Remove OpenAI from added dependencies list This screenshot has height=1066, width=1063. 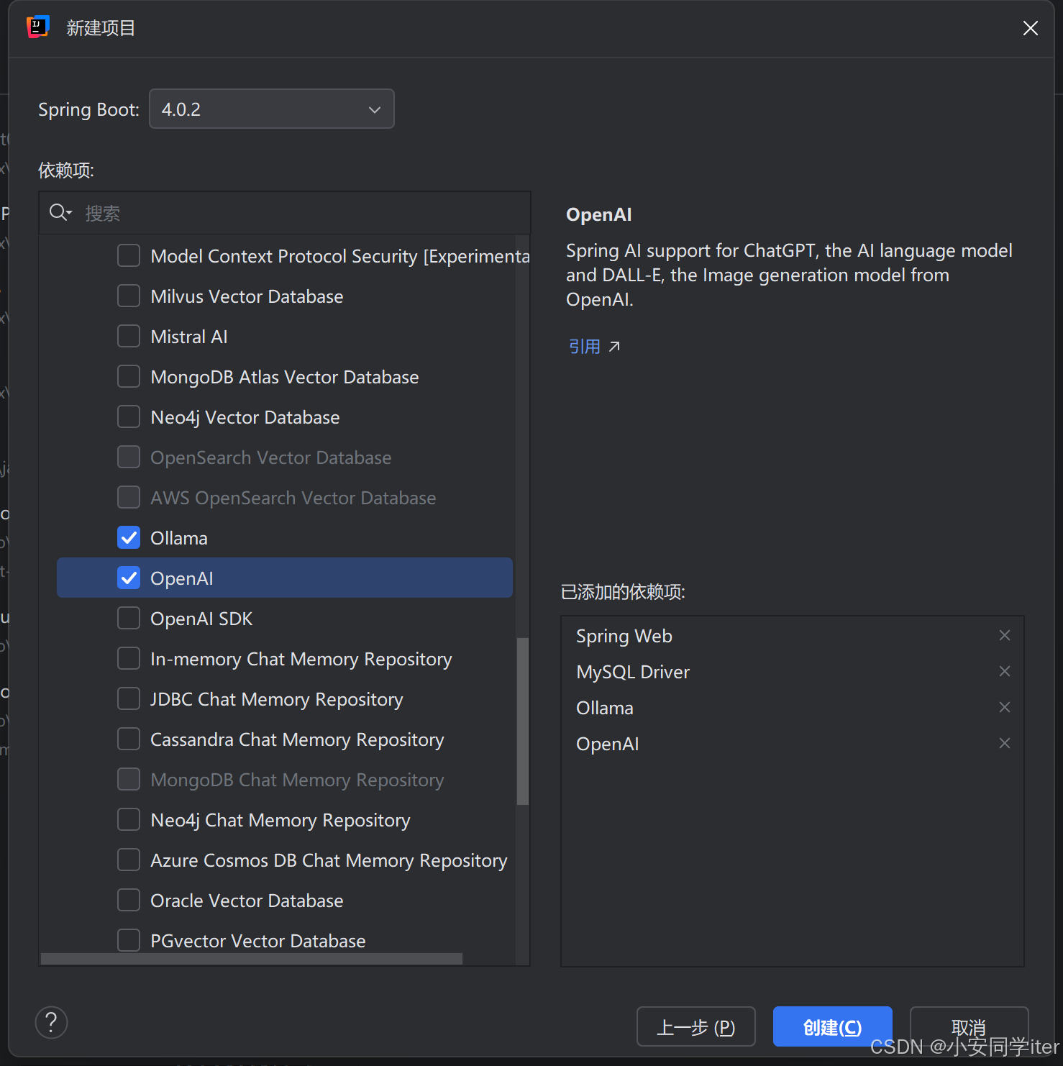tap(1005, 743)
